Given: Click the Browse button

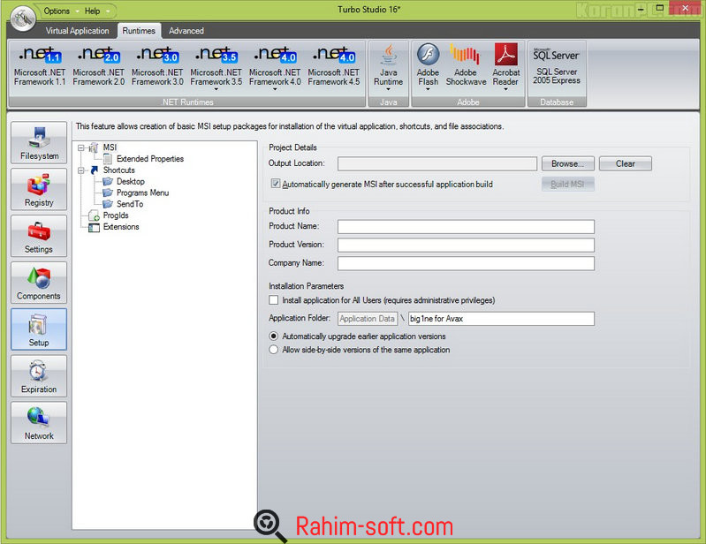Looking at the screenshot, I should [568, 163].
